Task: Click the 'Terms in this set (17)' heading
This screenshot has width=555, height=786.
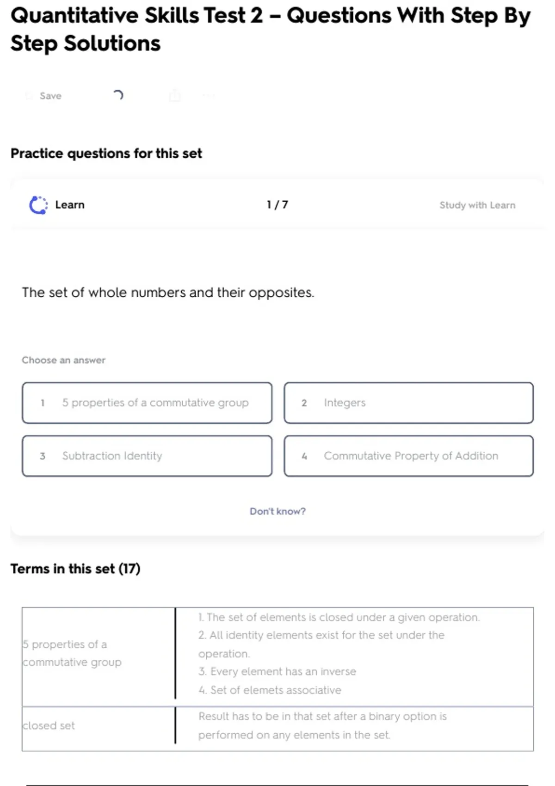Action: pyautogui.click(x=75, y=569)
